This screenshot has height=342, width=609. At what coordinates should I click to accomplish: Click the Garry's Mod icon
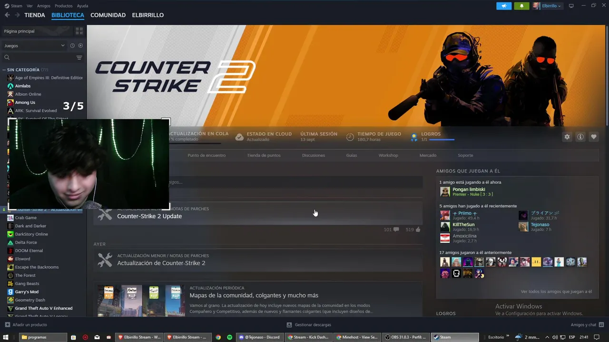point(10,292)
